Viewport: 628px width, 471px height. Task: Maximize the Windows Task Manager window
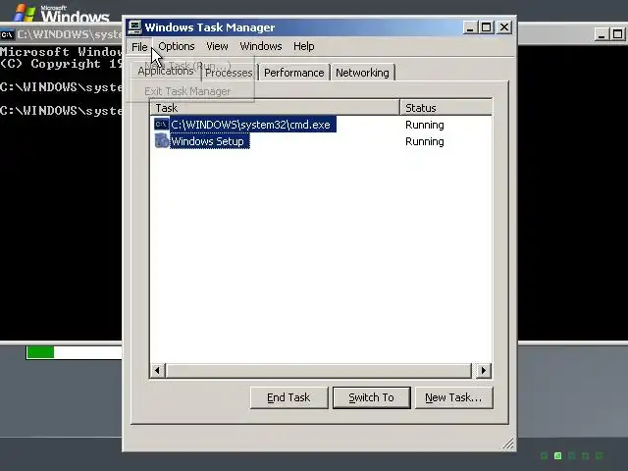pyautogui.click(x=487, y=27)
